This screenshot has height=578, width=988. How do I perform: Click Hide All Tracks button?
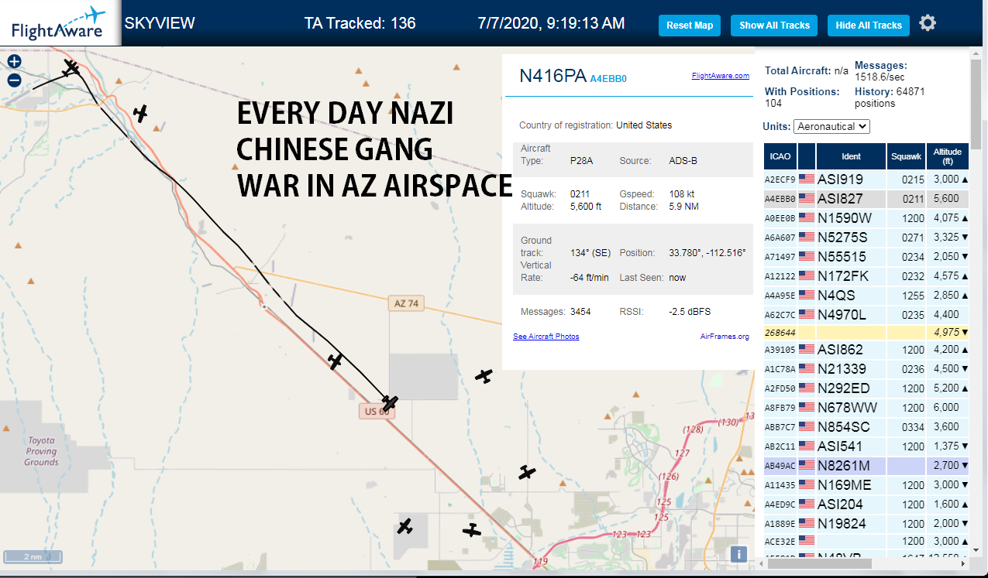tap(869, 26)
